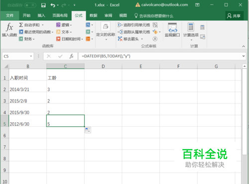Viewport: 249px width, 184px height.
Task: Toggle the AutoSave (自动保存) switch
Action: point(30,5)
